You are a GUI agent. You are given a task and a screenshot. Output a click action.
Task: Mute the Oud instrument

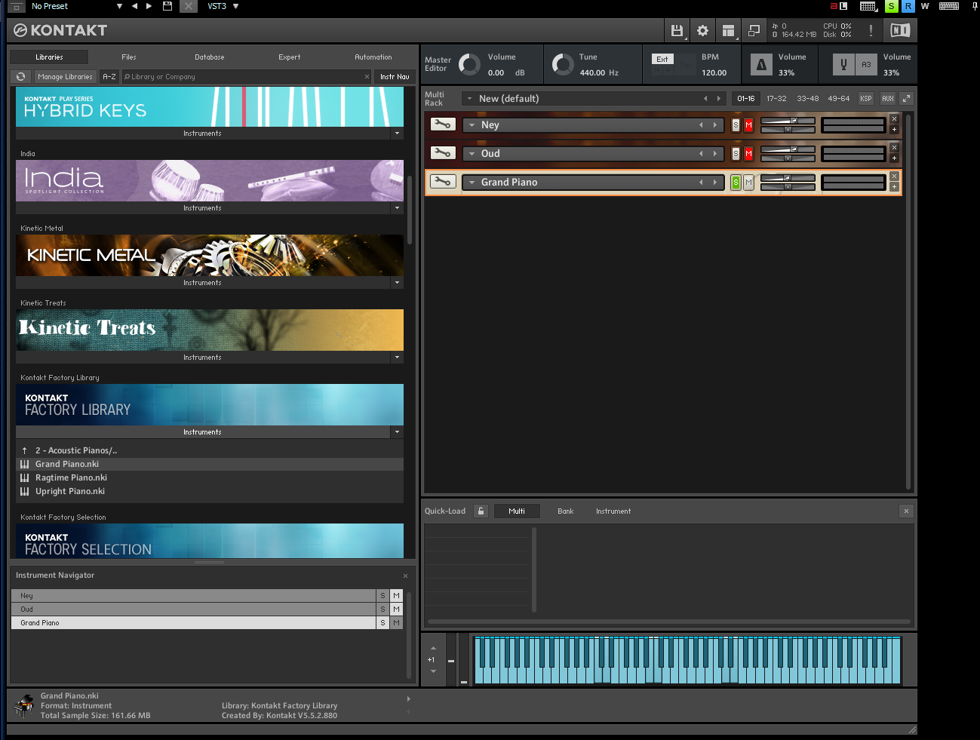click(x=748, y=154)
